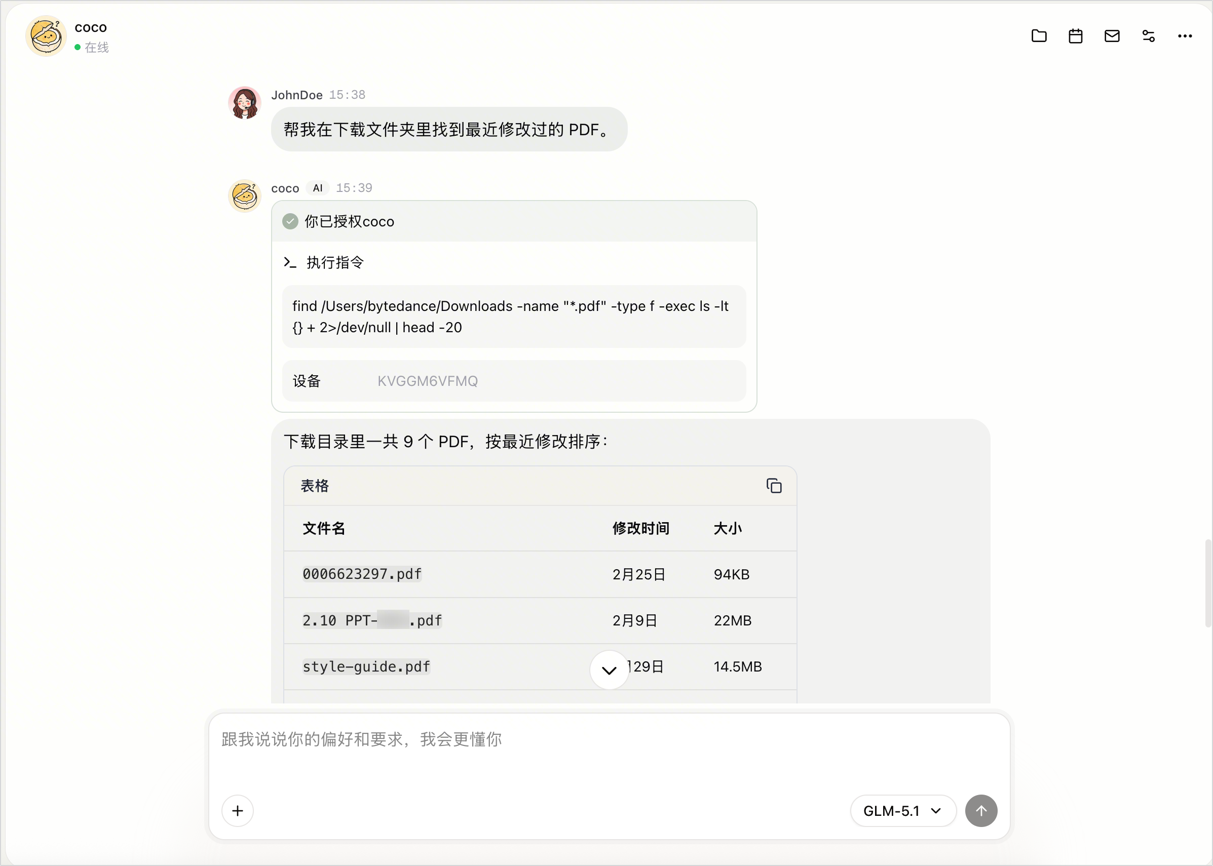Open the folder icon in header
The width and height of the screenshot is (1213, 866).
(x=1039, y=36)
